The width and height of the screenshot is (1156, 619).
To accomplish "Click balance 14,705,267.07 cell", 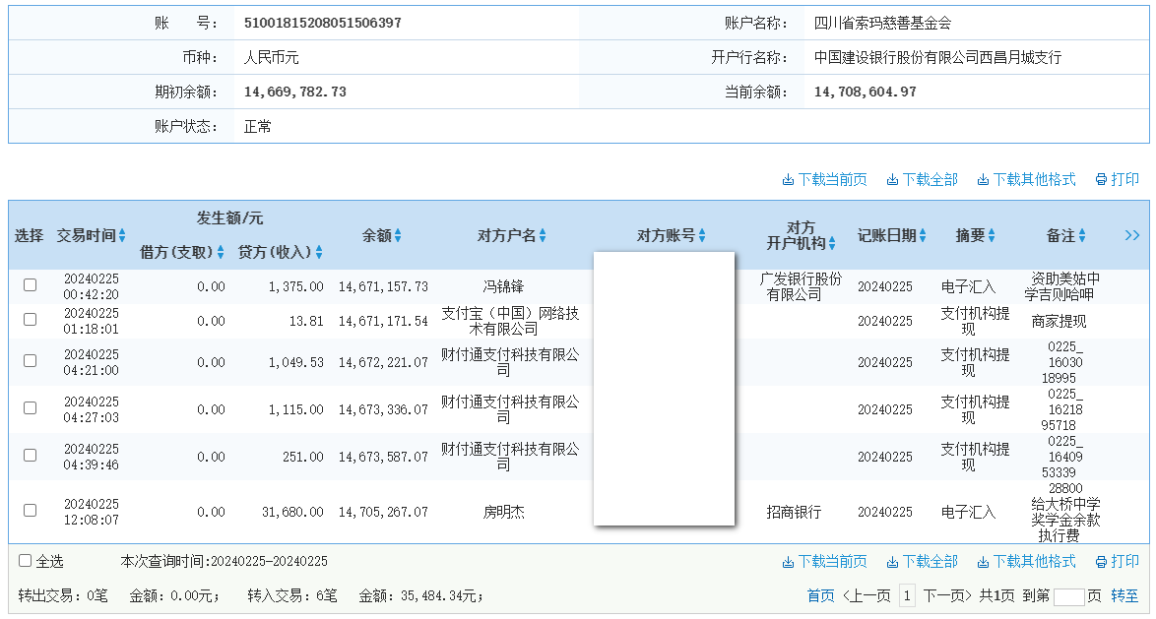I will coord(383,512).
